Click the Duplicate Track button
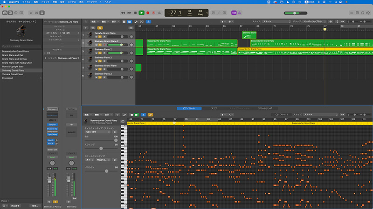The width and height of the screenshot is (373, 209). click(x=93, y=28)
